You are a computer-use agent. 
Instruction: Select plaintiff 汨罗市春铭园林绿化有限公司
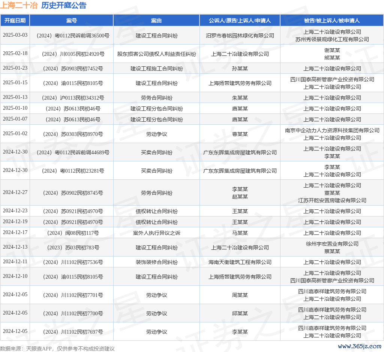(x=240, y=36)
